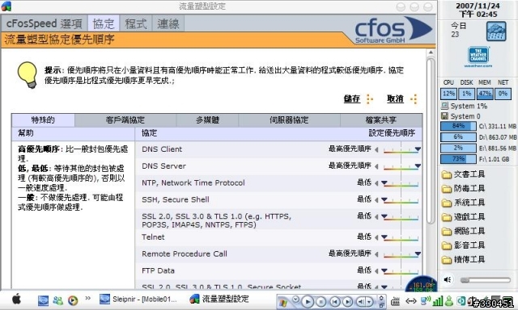The height and width of the screenshot is (310, 518).
Task: Click the NTP, Network Time Protocol row text
Action: [193, 182]
